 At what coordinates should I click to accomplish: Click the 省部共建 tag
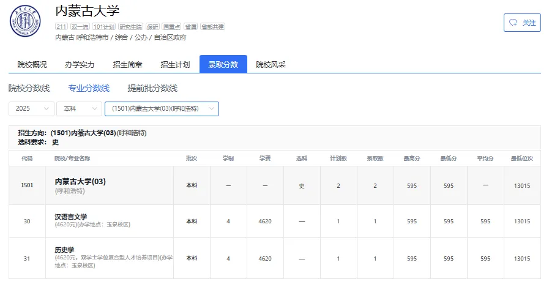pyautogui.click(x=212, y=26)
